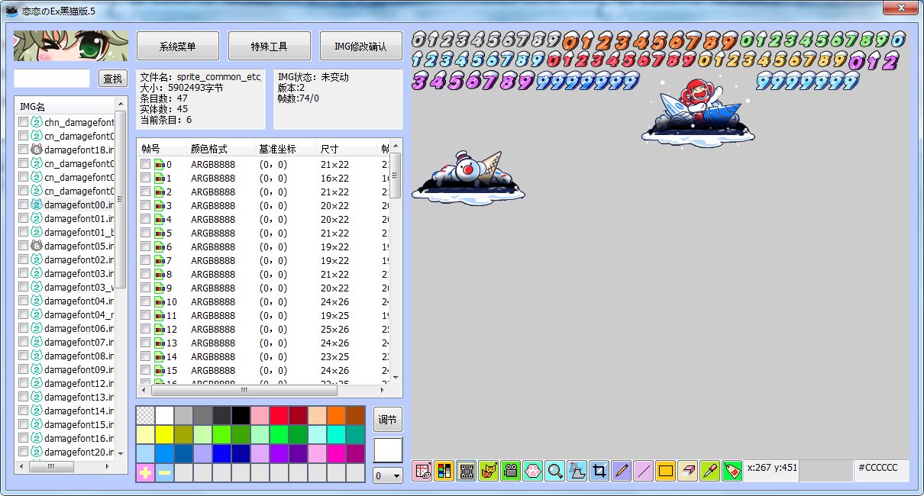924x496 pixels.
Task: Pick the orange palette swatch
Action: (336, 416)
